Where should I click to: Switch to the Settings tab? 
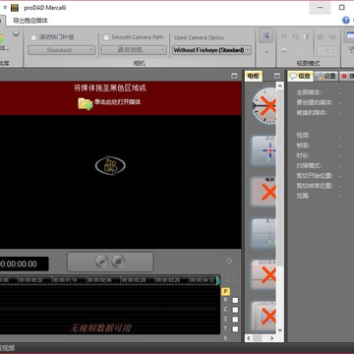coord(325,76)
